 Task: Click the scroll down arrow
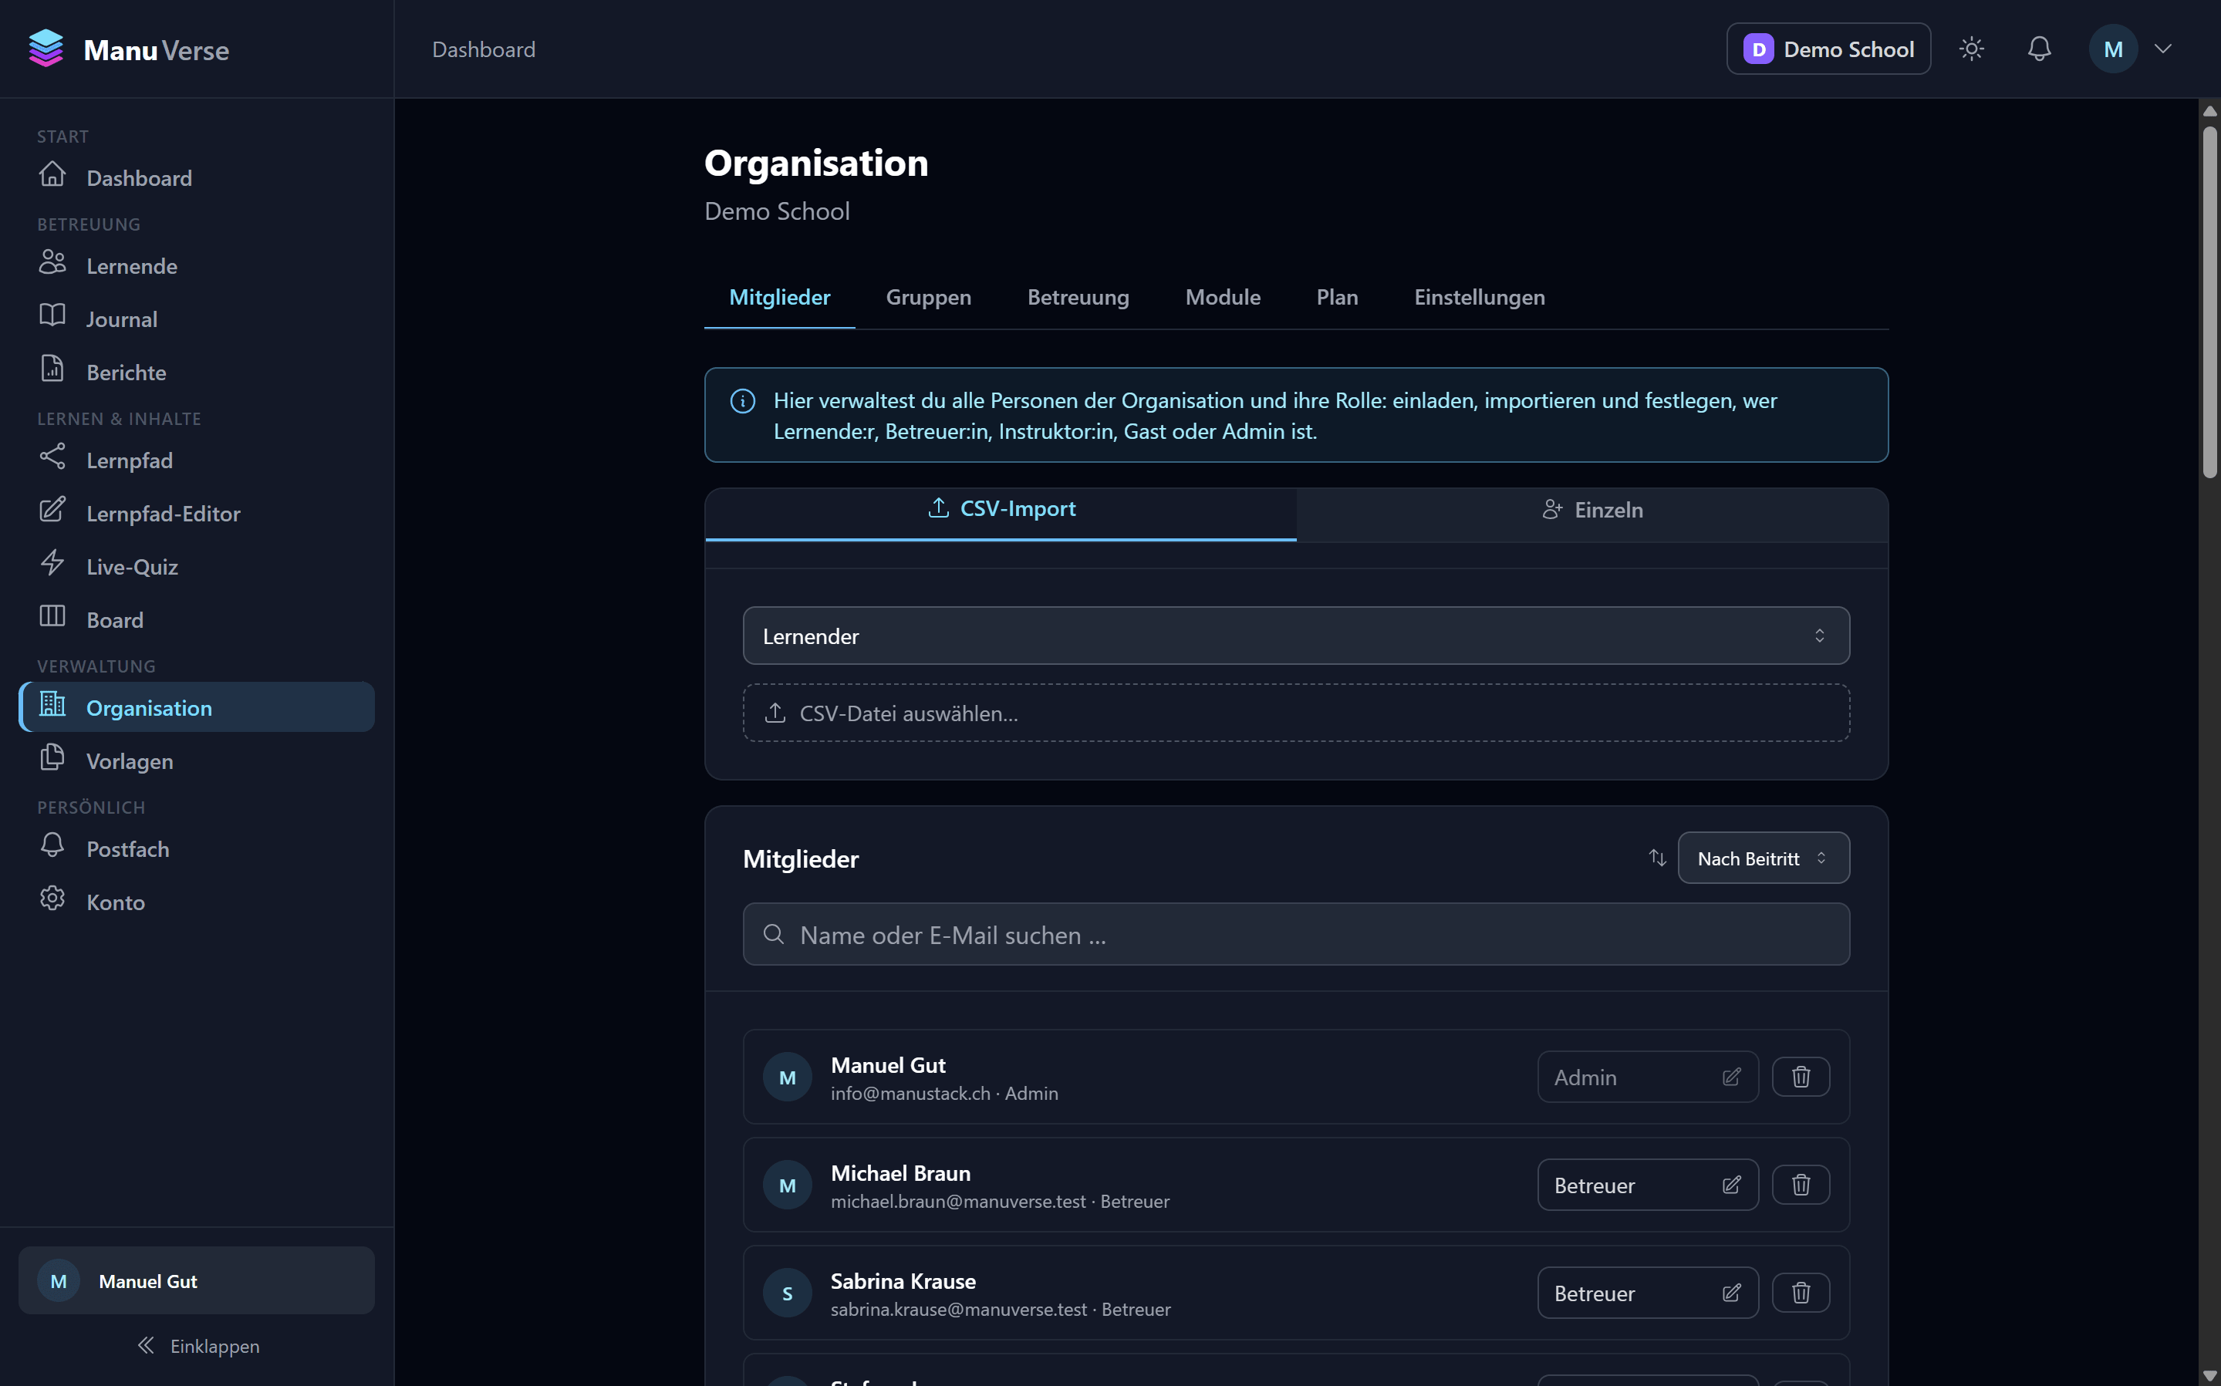2209,1376
